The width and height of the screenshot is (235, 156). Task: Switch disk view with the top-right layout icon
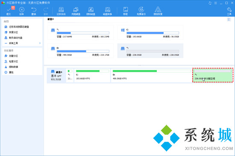(x=229, y=19)
